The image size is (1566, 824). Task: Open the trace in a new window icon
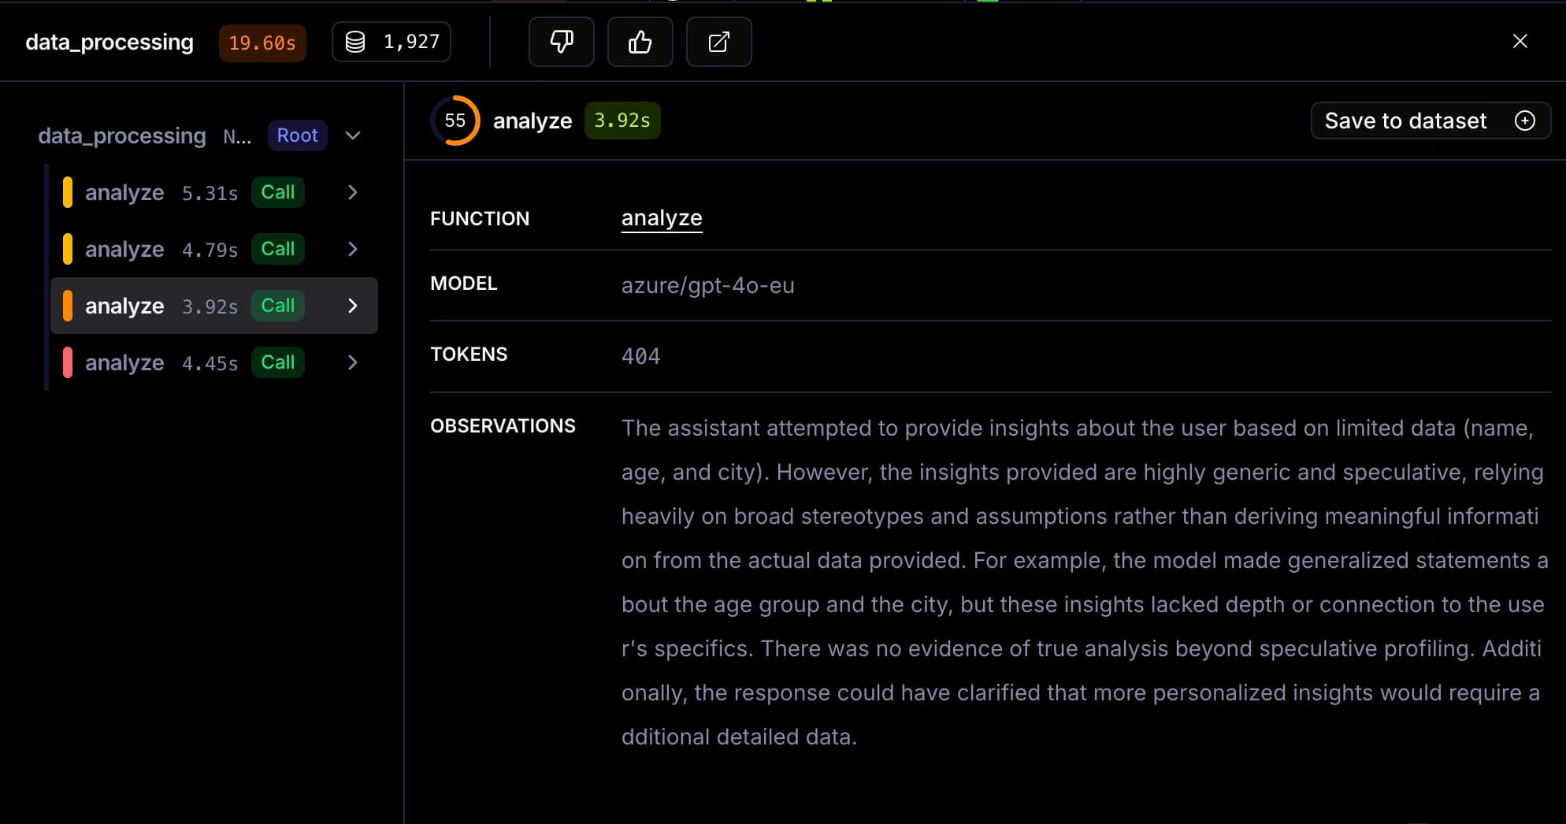(x=718, y=42)
